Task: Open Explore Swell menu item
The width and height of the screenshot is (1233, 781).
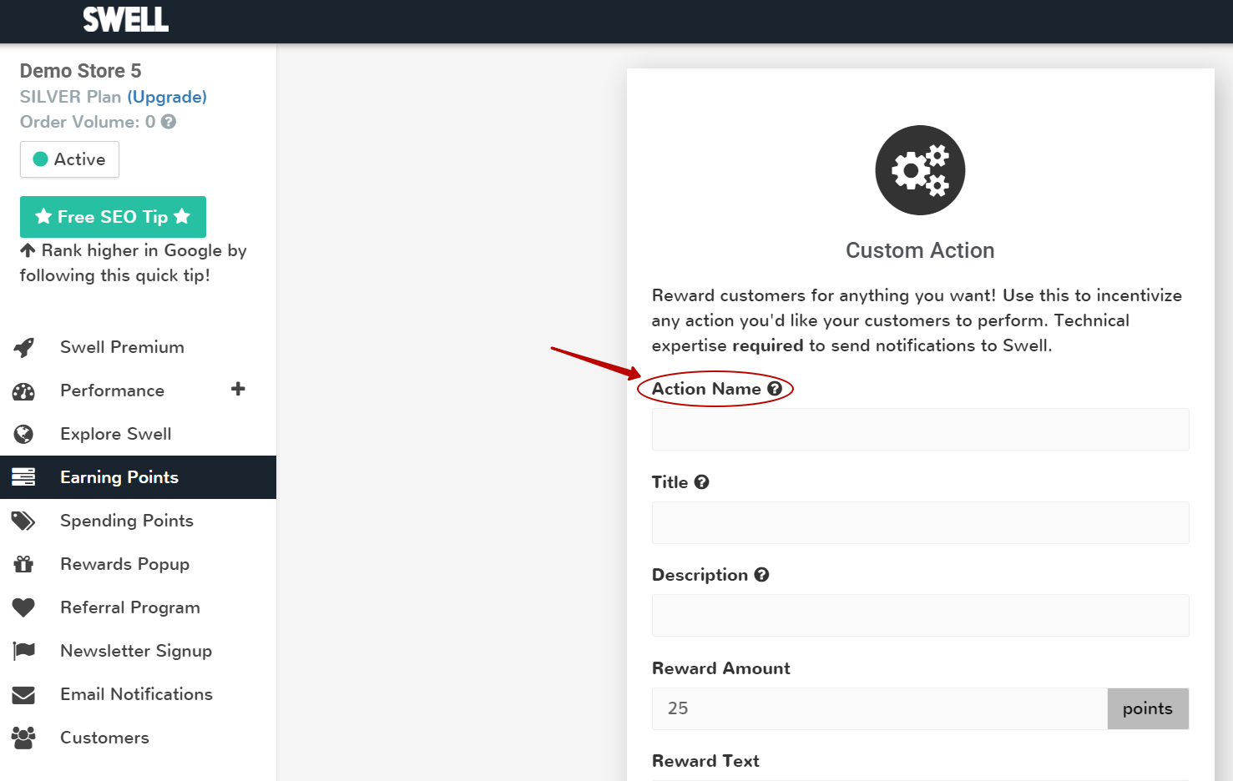Action: [x=138, y=434]
